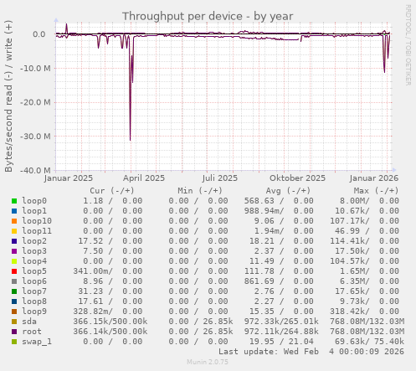This screenshot has width=416, height=371.
Task: Select the 'loop2' legend label
Action: [34, 241]
